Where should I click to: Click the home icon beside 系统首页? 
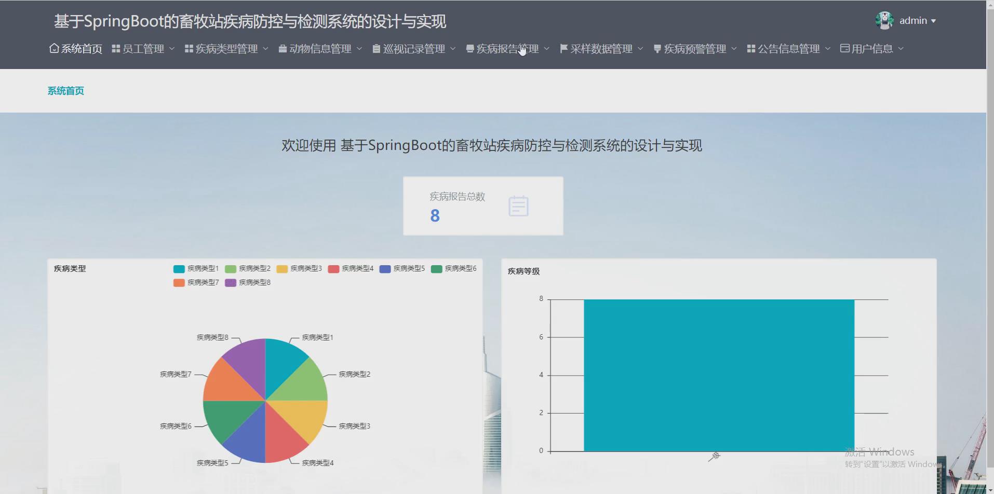[54, 48]
